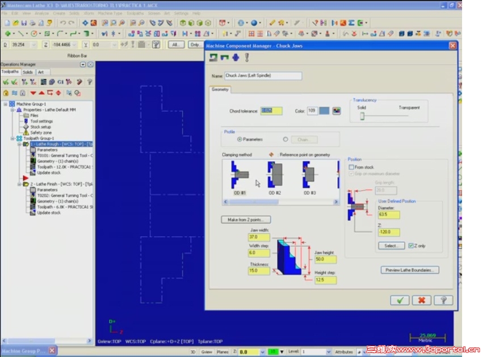Click the green system color swatch in status bar
Image resolution: width=491 pixels, height=357 pixels.
pyautogui.click(x=273, y=352)
